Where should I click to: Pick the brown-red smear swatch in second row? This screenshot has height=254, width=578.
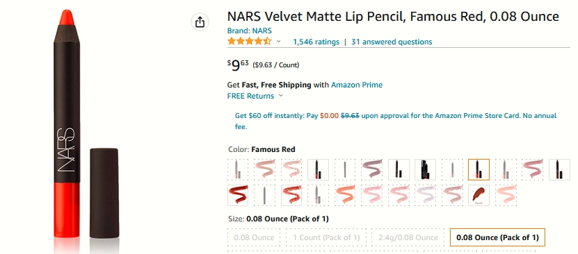[479, 195]
